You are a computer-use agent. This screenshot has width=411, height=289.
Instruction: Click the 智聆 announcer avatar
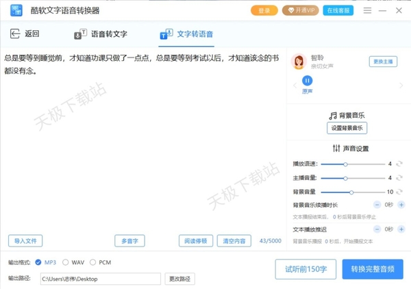pos(299,62)
